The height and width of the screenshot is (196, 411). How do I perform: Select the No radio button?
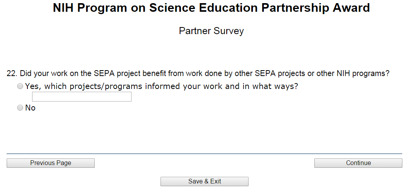point(20,108)
